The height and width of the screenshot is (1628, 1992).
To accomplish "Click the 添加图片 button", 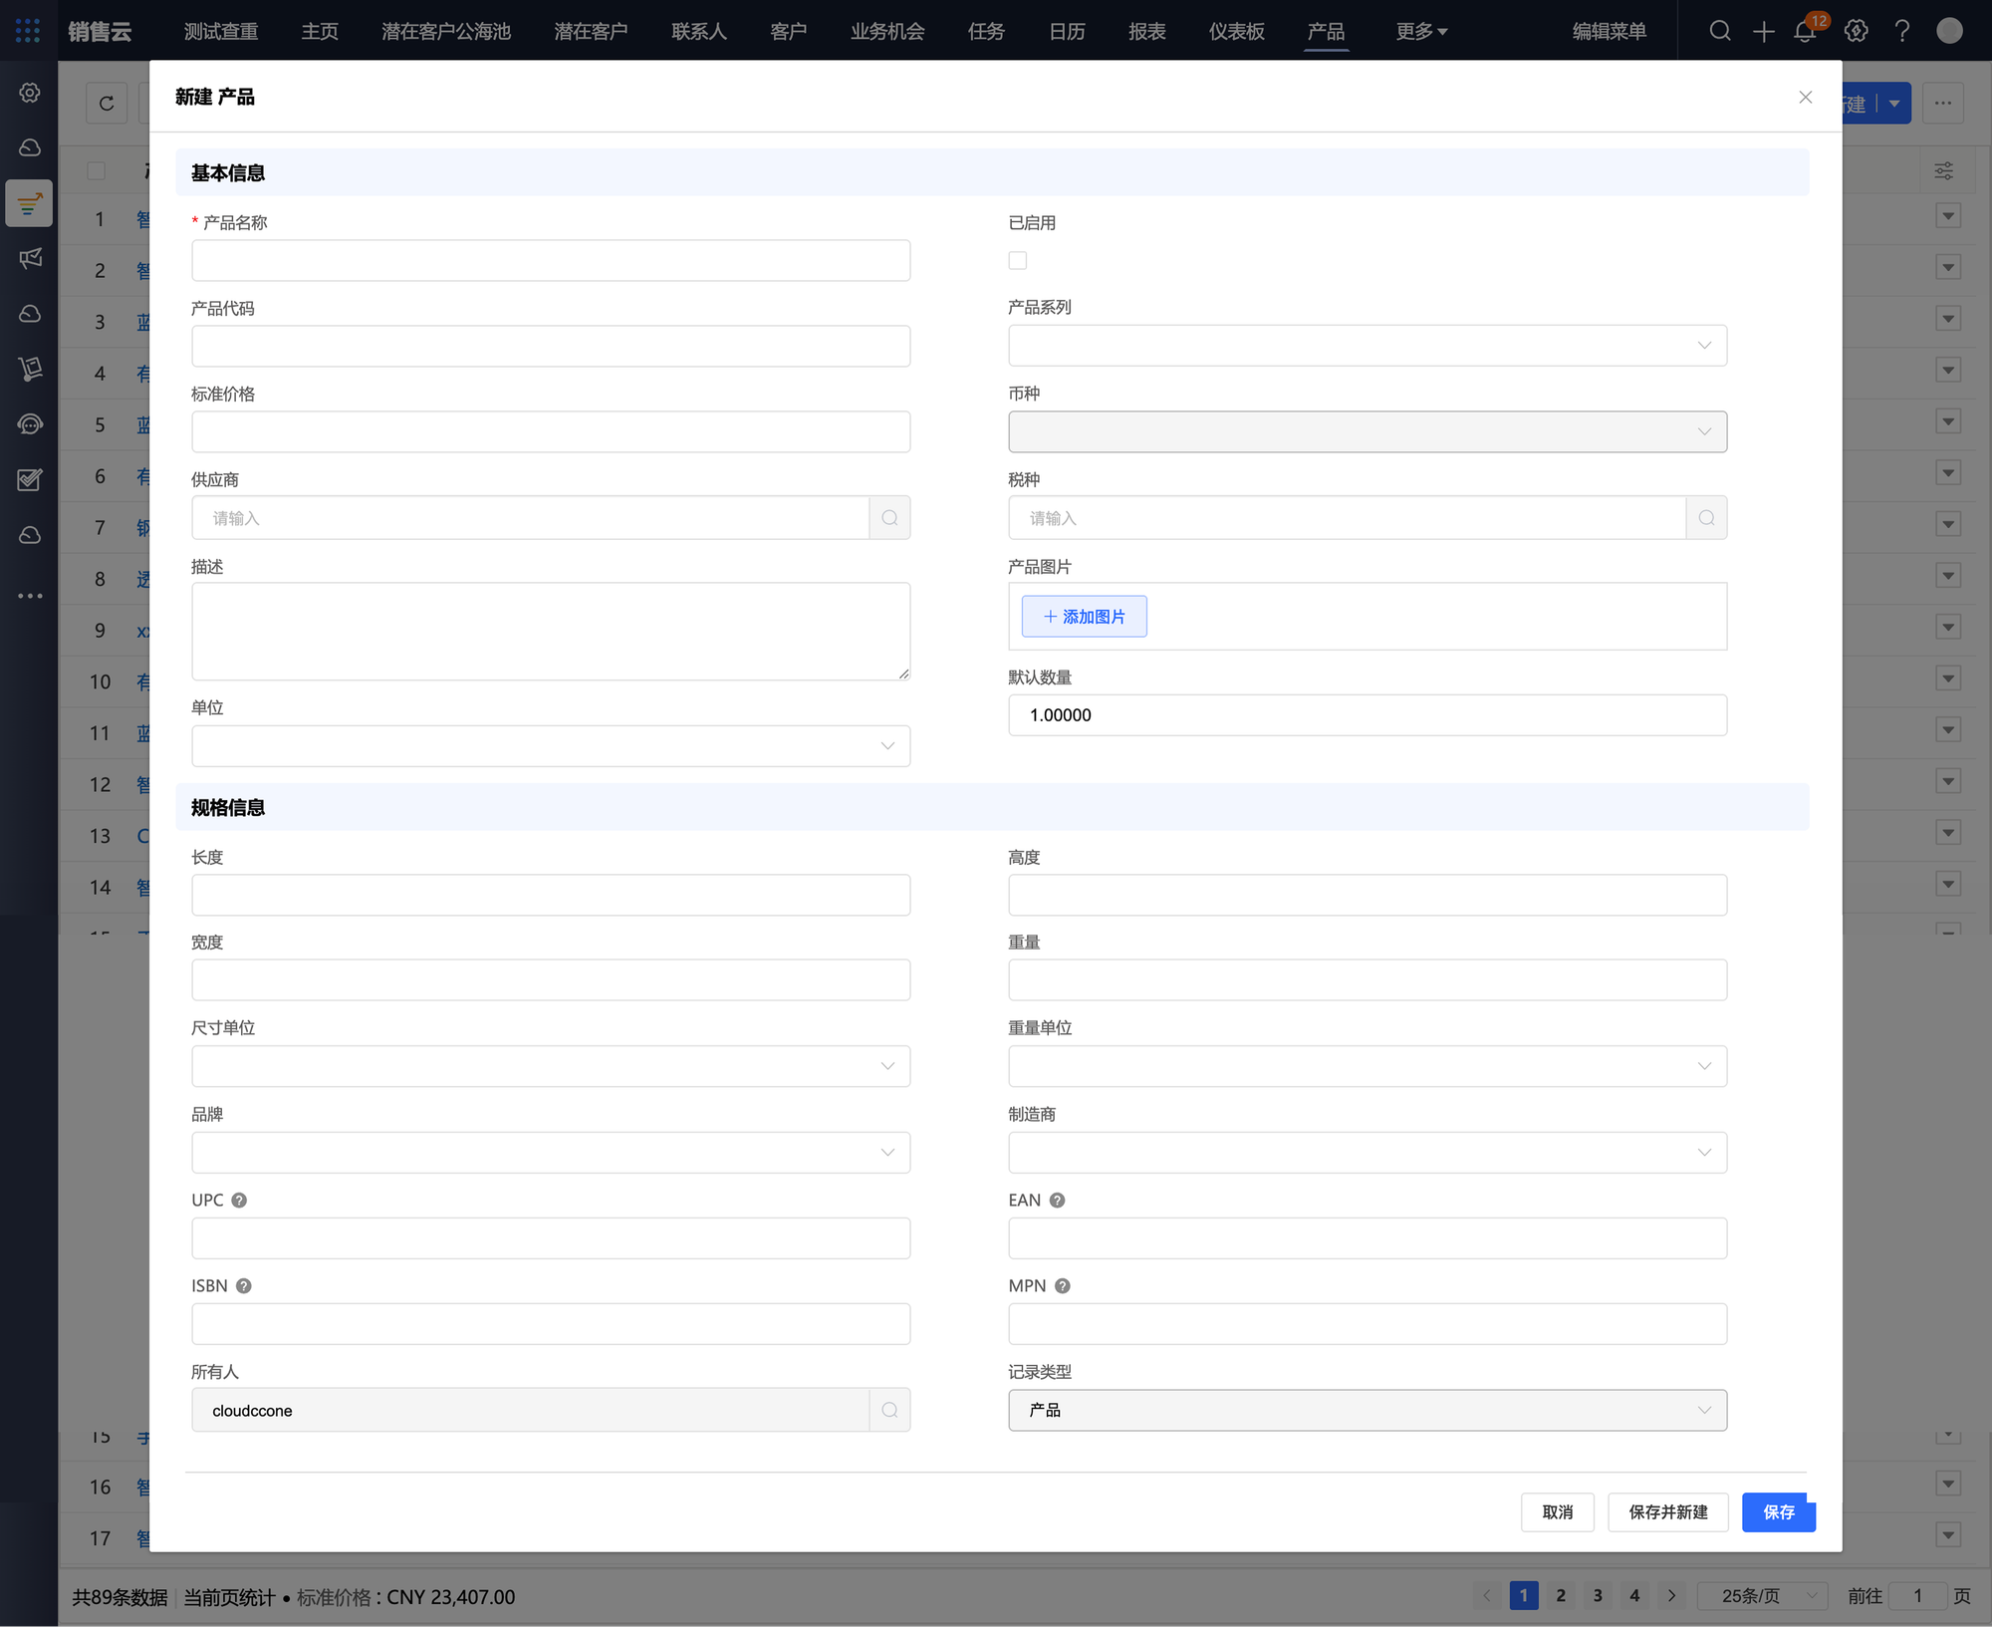I will pyautogui.click(x=1084, y=617).
